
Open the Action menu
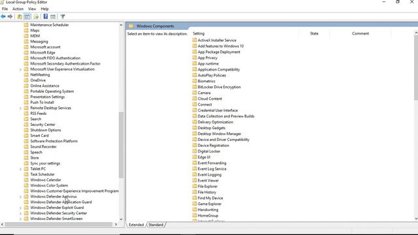tap(18, 8)
